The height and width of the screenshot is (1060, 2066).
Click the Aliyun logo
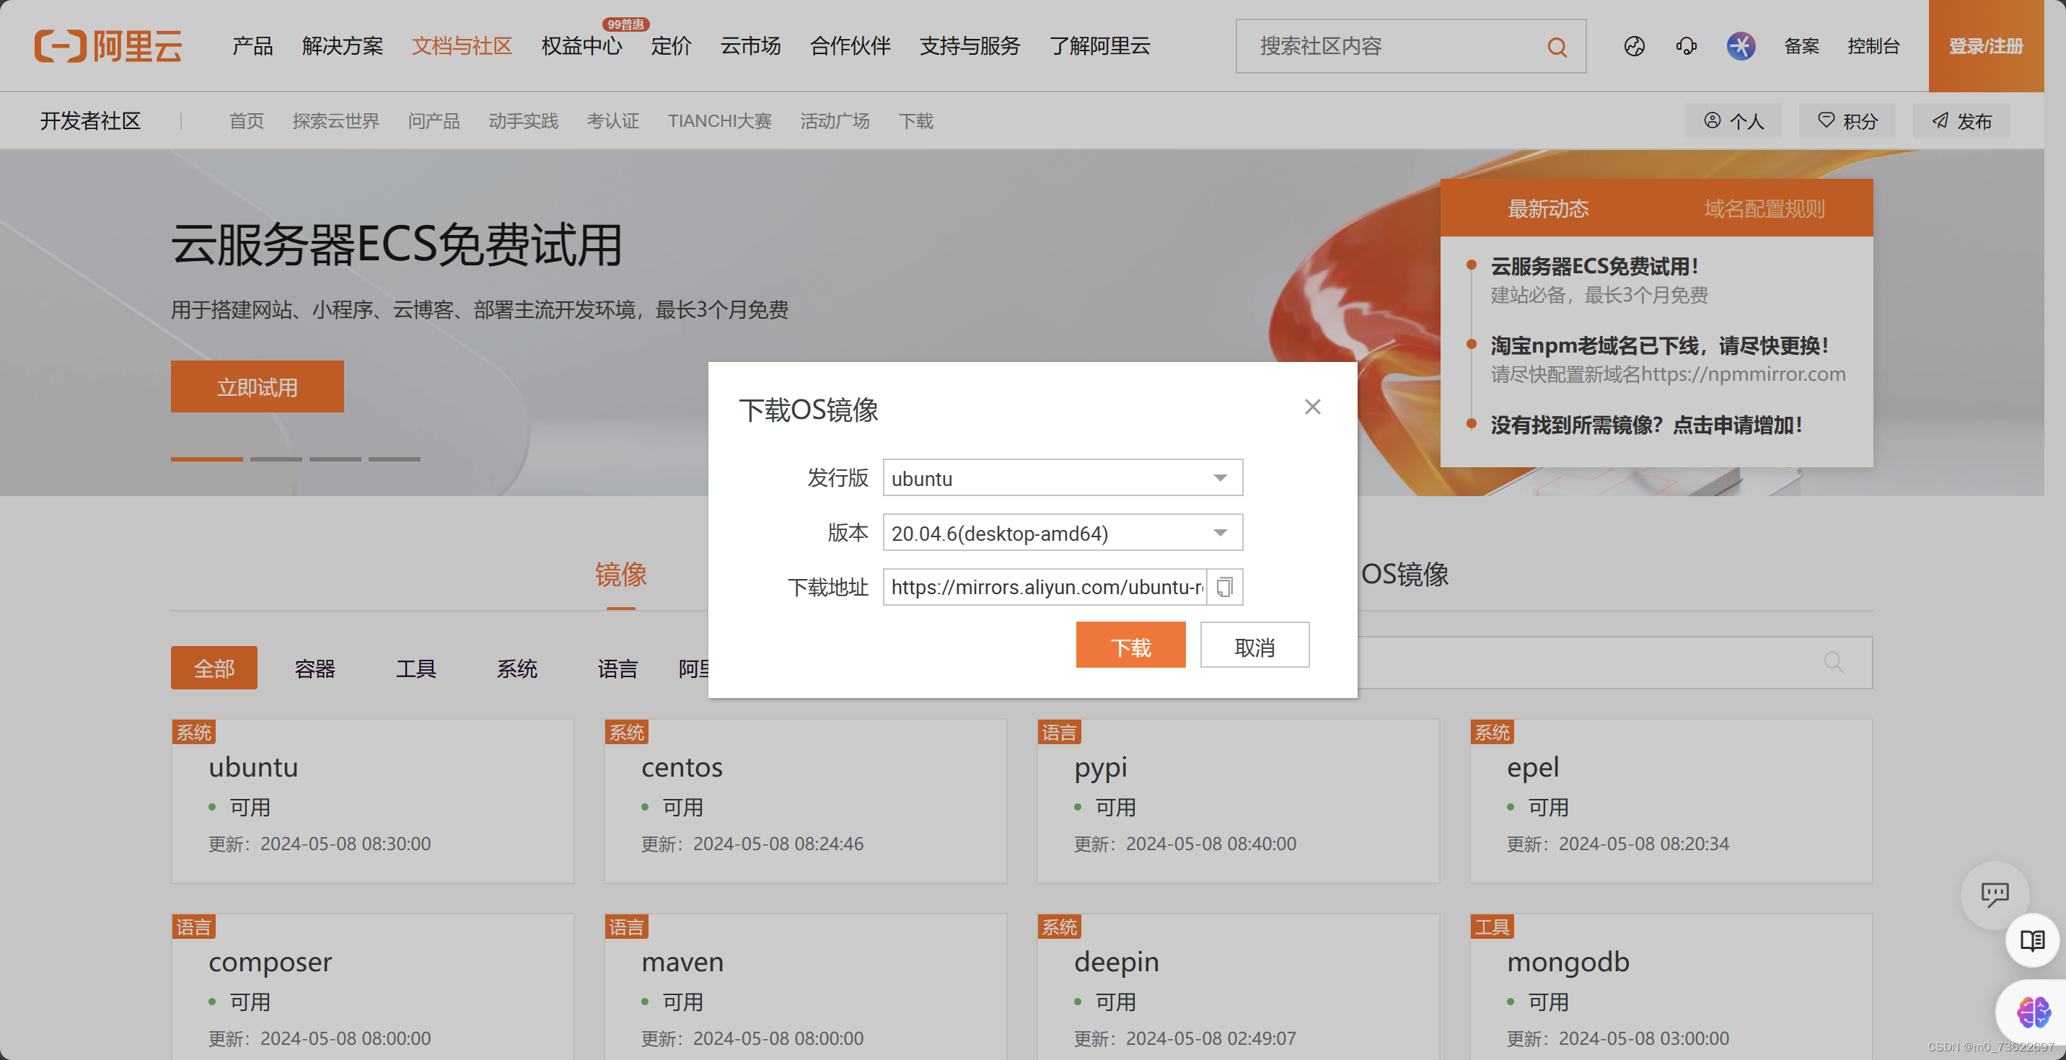point(108,45)
